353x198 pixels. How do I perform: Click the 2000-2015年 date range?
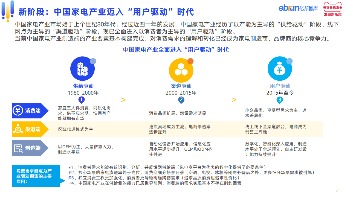point(181,93)
